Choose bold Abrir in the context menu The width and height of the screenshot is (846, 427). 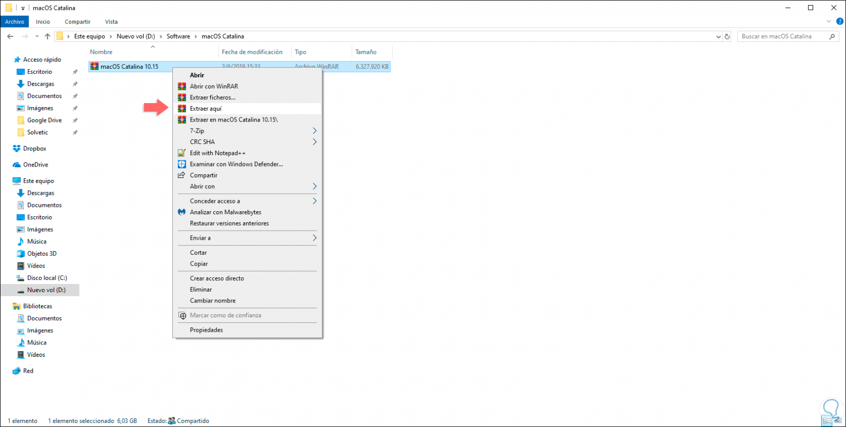(247, 75)
